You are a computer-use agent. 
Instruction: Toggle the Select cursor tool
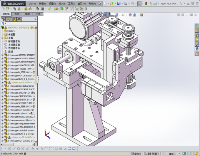pyautogui.click(x=139, y=4)
